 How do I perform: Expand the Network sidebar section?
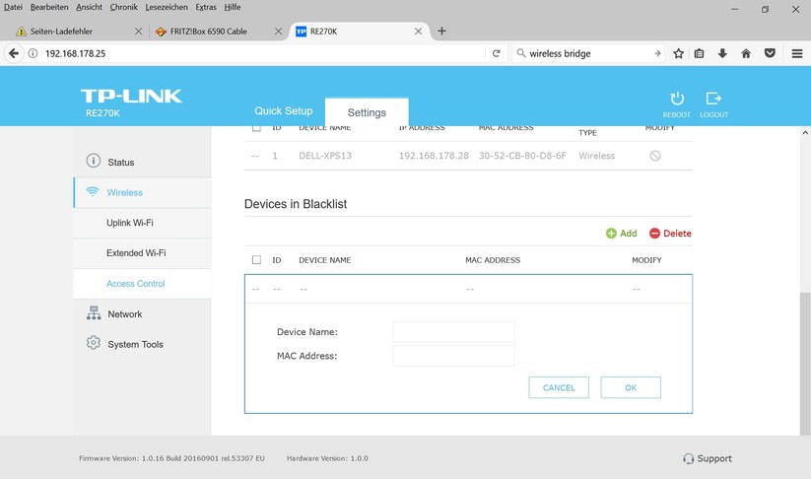[124, 314]
